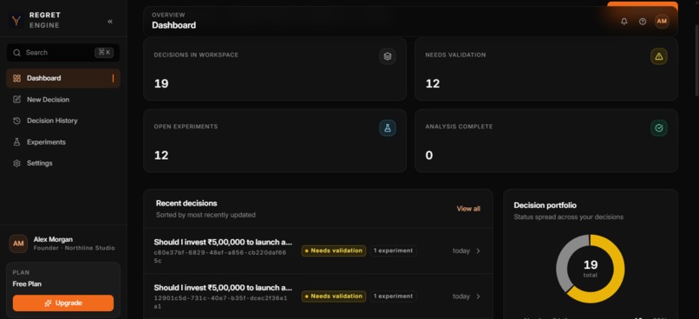Viewport: 699px width, 319px height.
Task: Click 1 experiment tag on c80e37bf row
Action: tap(393, 251)
